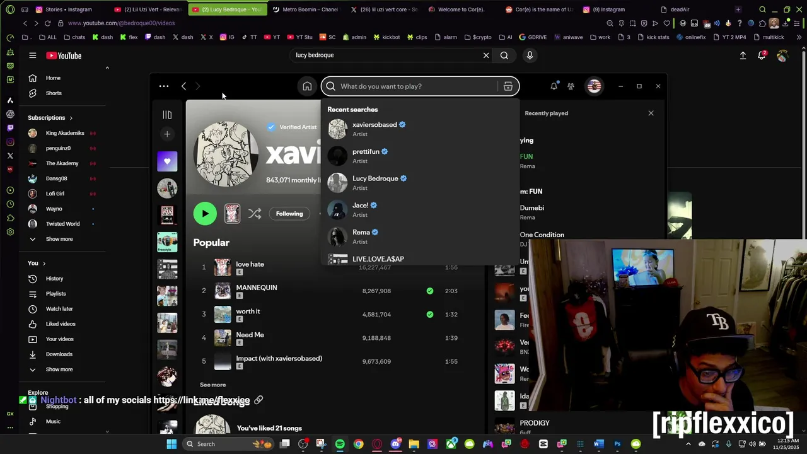Play the track Need Me

click(250, 335)
